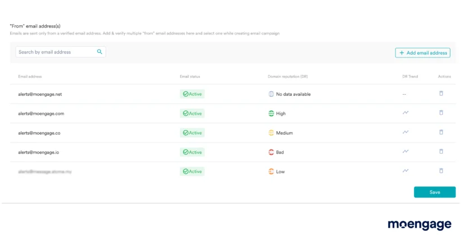
Task: Open DR trend chart for alerts@moengage.com
Action: [406, 113]
